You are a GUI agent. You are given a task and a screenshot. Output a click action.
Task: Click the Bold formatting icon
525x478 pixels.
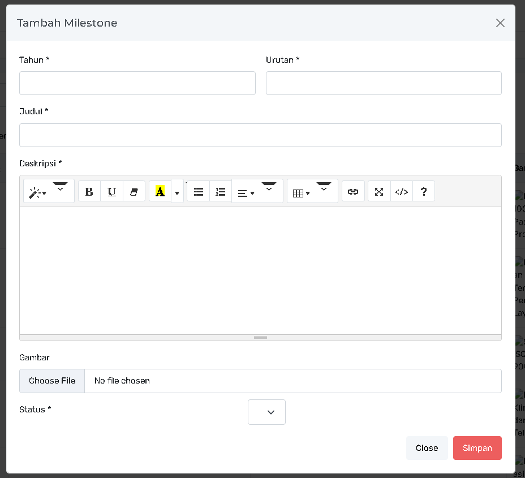click(x=89, y=192)
